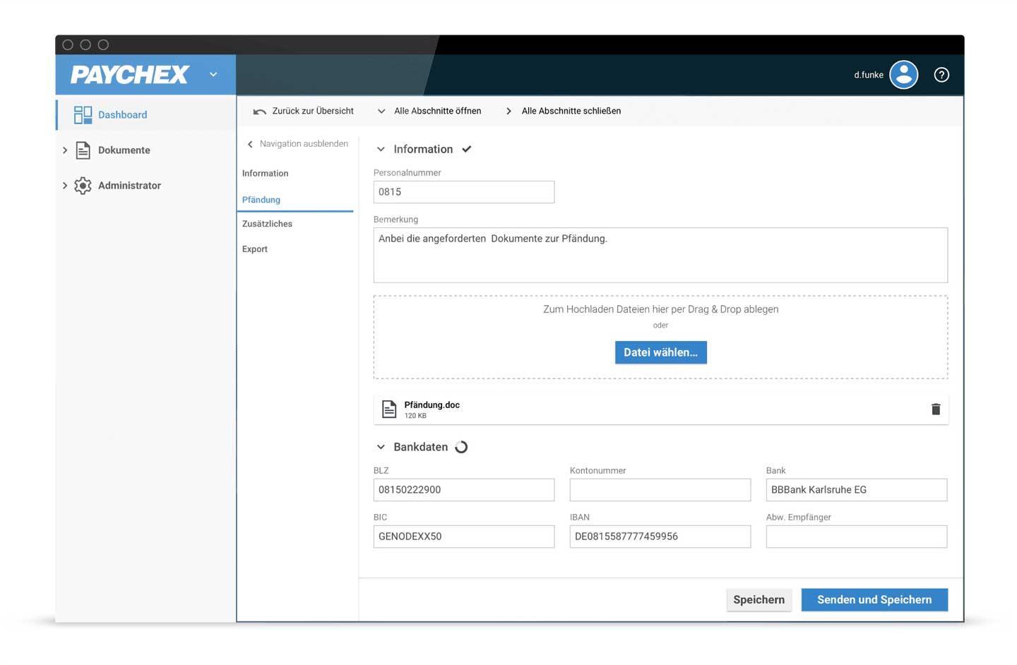Click chevron beside Alle Abschnitte öffnen

click(381, 112)
